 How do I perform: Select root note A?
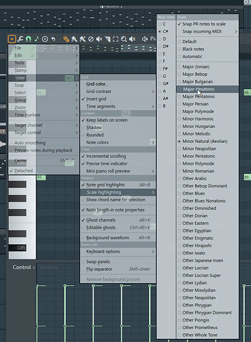click(x=166, y=91)
